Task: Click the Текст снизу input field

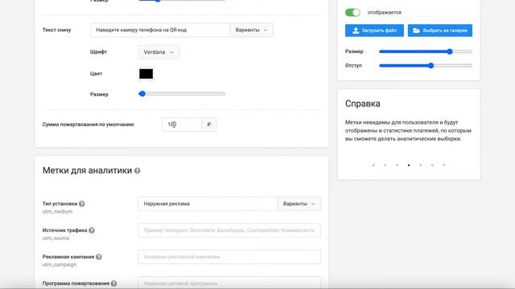Action: (160, 31)
